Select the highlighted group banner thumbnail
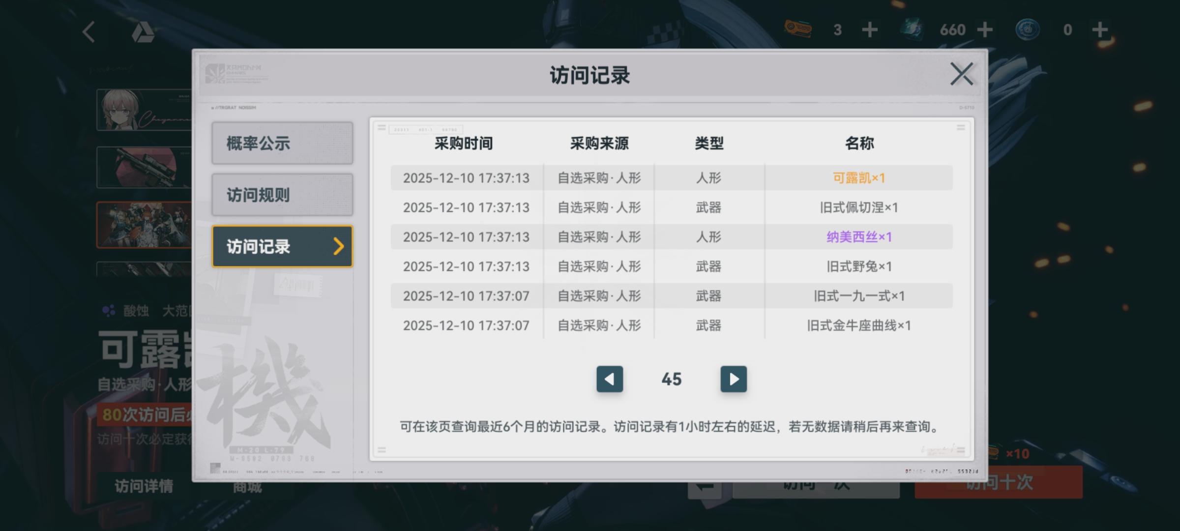The height and width of the screenshot is (531, 1180). click(x=144, y=225)
